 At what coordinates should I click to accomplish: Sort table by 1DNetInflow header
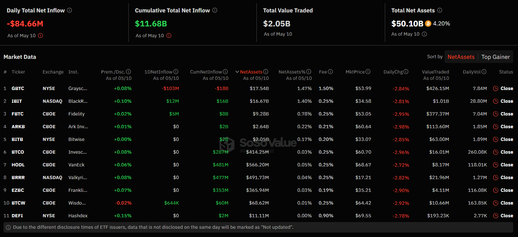pos(158,72)
